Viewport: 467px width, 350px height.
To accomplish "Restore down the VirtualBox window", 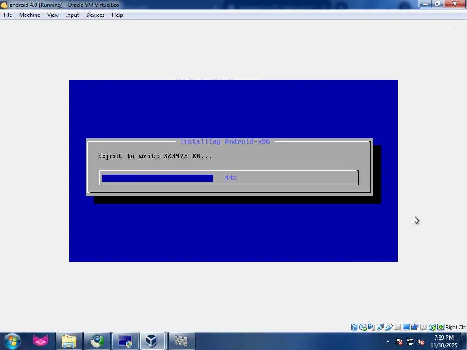I will (437, 4).
